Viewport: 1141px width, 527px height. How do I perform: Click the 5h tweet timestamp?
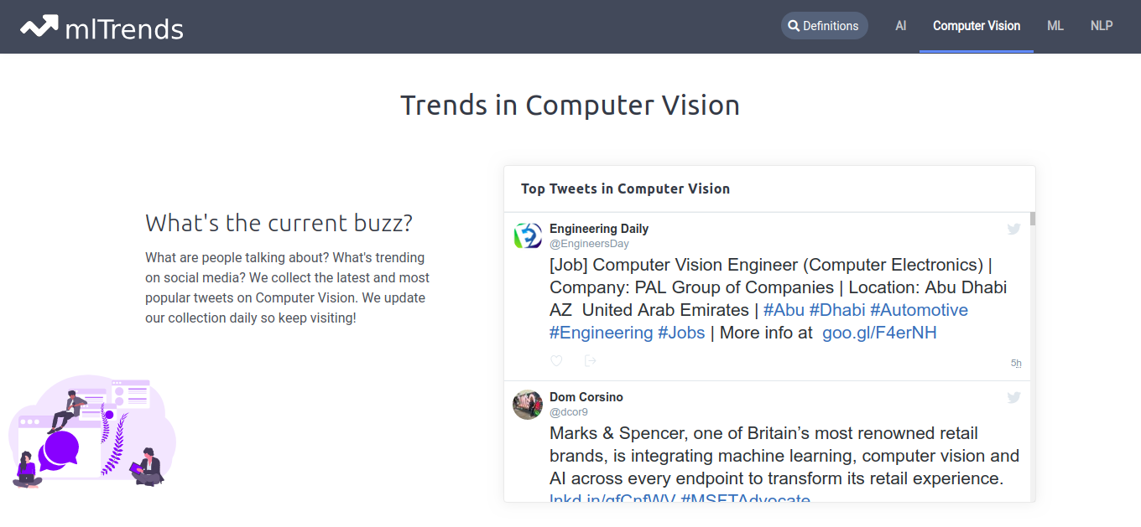pyautogui.click(x=1016, y=364)
